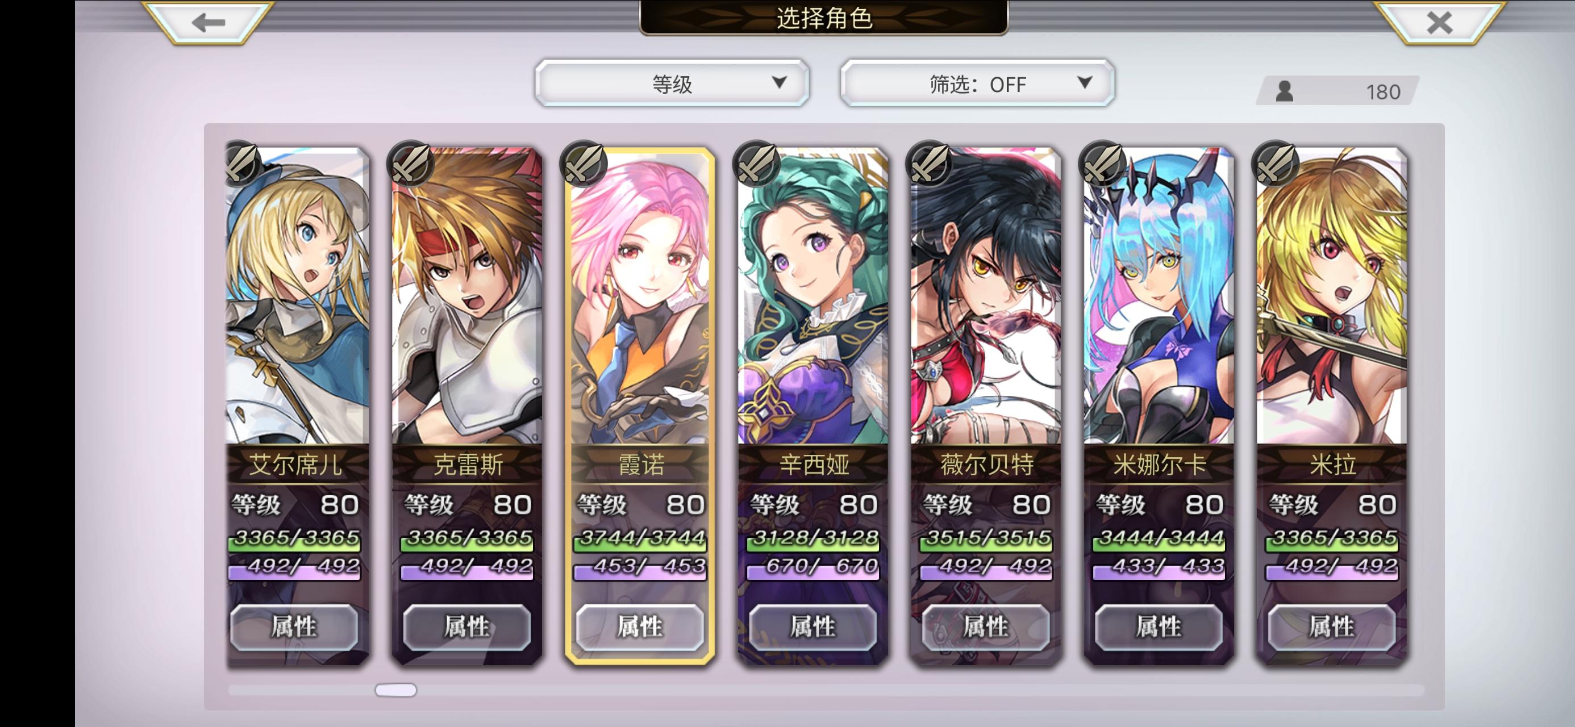Image resolution: width=1575 pixels, height=727 pixels.
Task: Click the character count icon showing 180
Action: pos(1285,91)
